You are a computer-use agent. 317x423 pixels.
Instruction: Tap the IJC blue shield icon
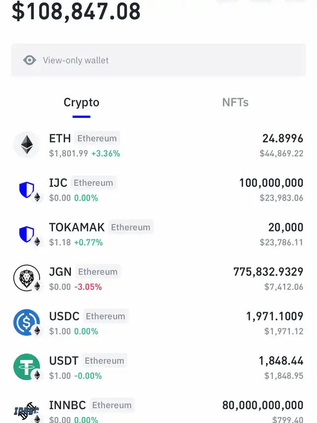tap(27, 189)
